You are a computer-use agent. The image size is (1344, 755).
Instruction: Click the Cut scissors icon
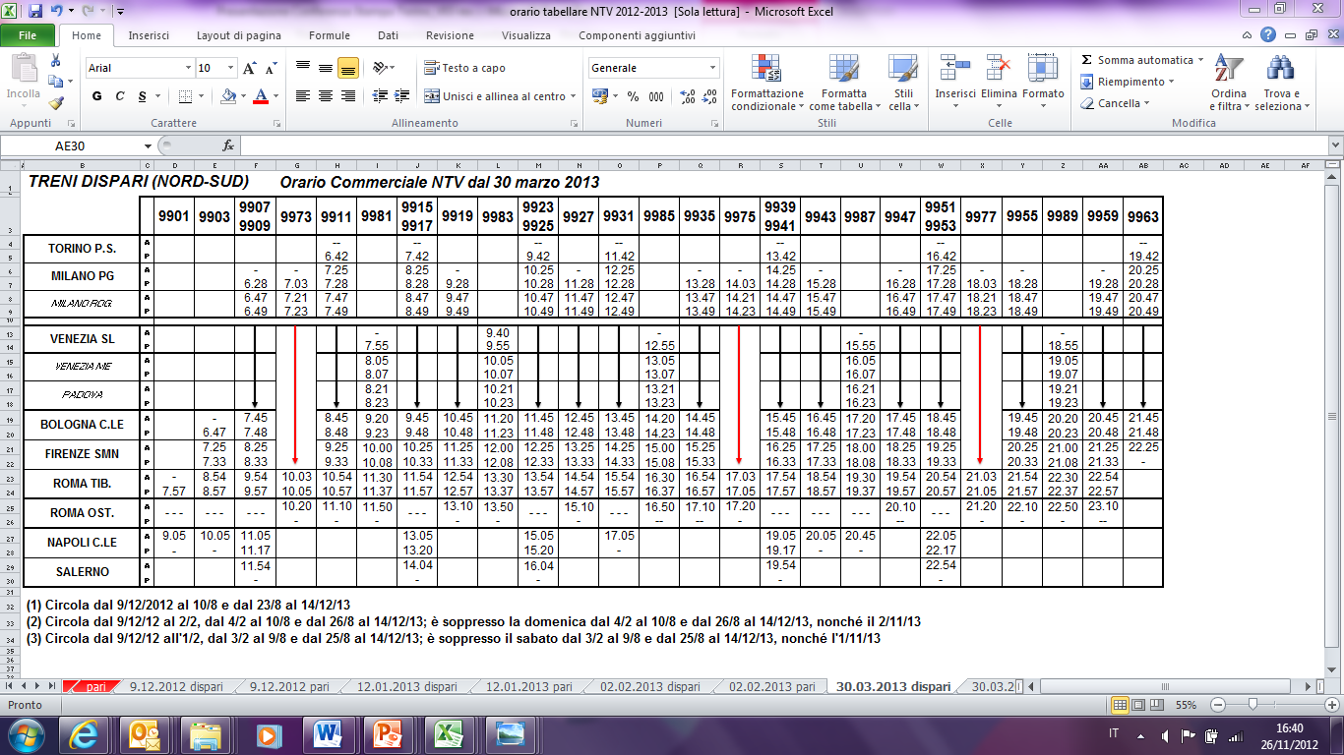pyautogui.click(x=56, y=61)
